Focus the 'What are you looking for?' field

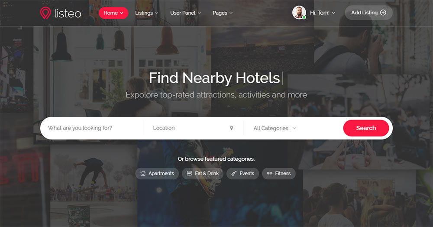click(92, 128)
